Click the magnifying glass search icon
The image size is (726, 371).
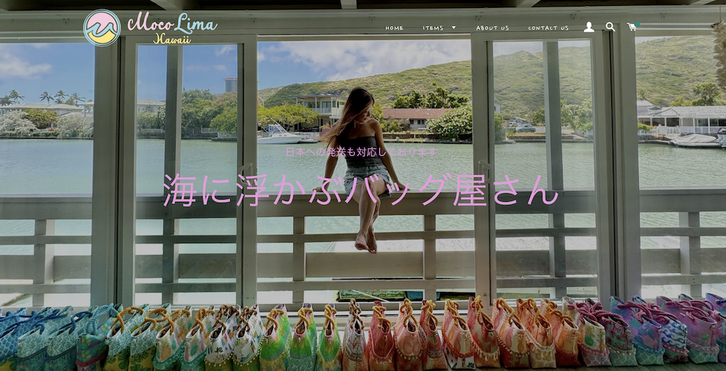click(610, 27)
